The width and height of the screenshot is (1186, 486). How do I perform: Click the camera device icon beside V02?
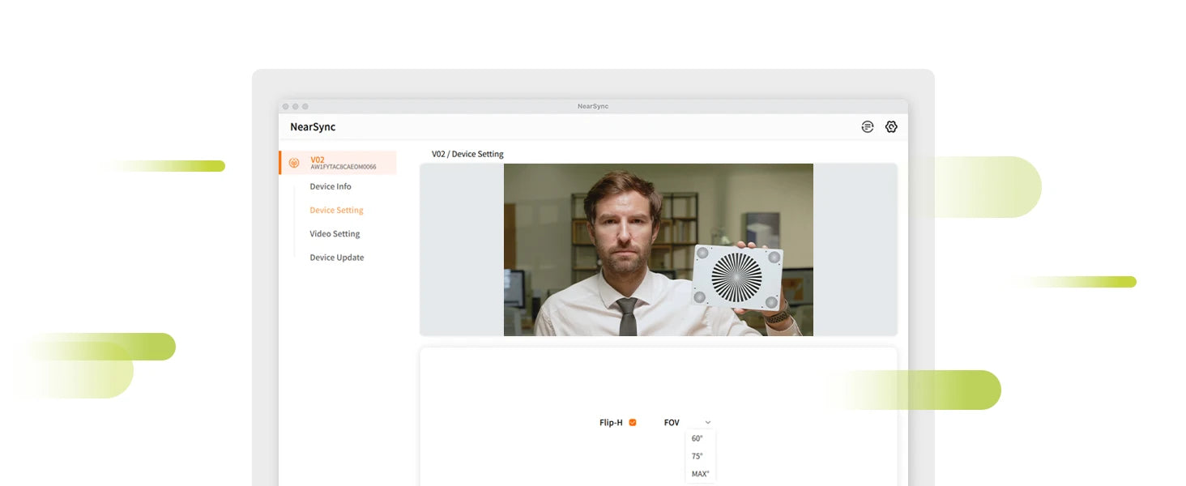[293, 161]
